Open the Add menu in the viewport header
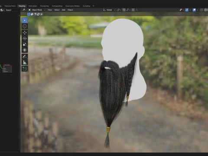The width and height of the screenshot is (208, 156). click(63, 10)
